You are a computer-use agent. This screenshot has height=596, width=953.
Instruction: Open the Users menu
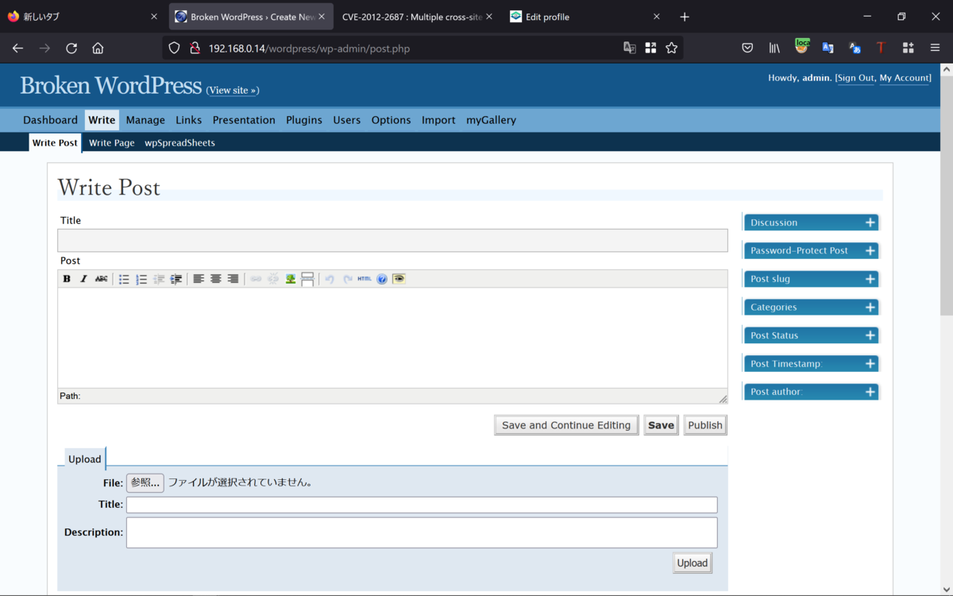click(346, 120)
